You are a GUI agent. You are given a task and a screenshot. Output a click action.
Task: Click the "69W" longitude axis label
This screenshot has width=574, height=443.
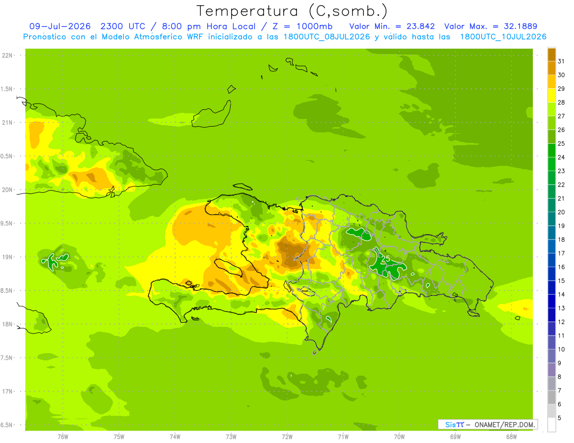pos(455,437)
